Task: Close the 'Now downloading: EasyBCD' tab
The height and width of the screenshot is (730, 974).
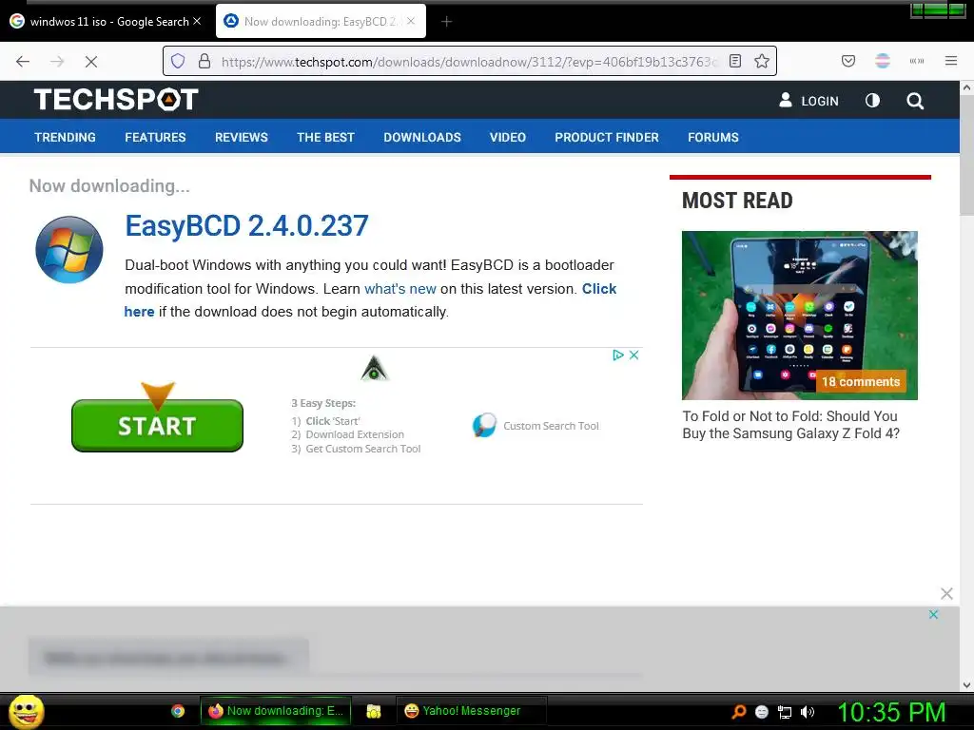Action: [x=411, y=21]
